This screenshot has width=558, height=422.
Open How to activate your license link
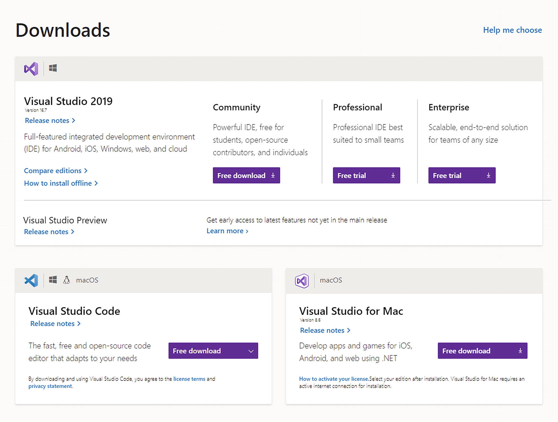(x=334, y=379)
